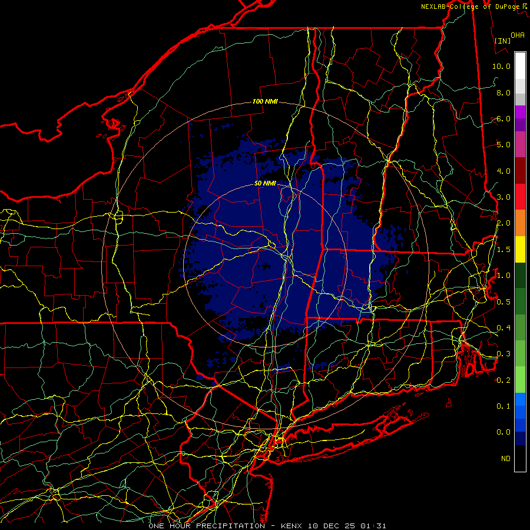Click the light green 0.2 legend swatch

pos(520,380)
